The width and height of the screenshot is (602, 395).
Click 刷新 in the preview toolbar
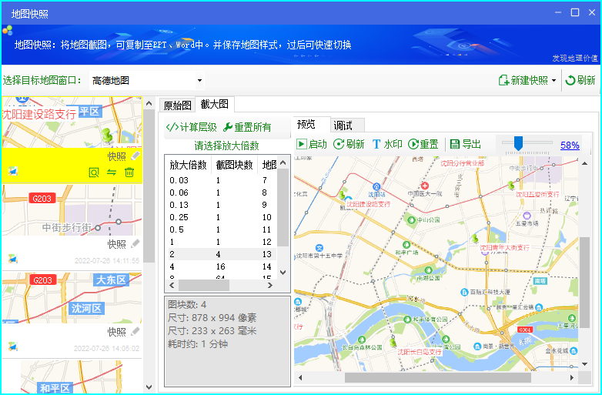pos(349,144)
